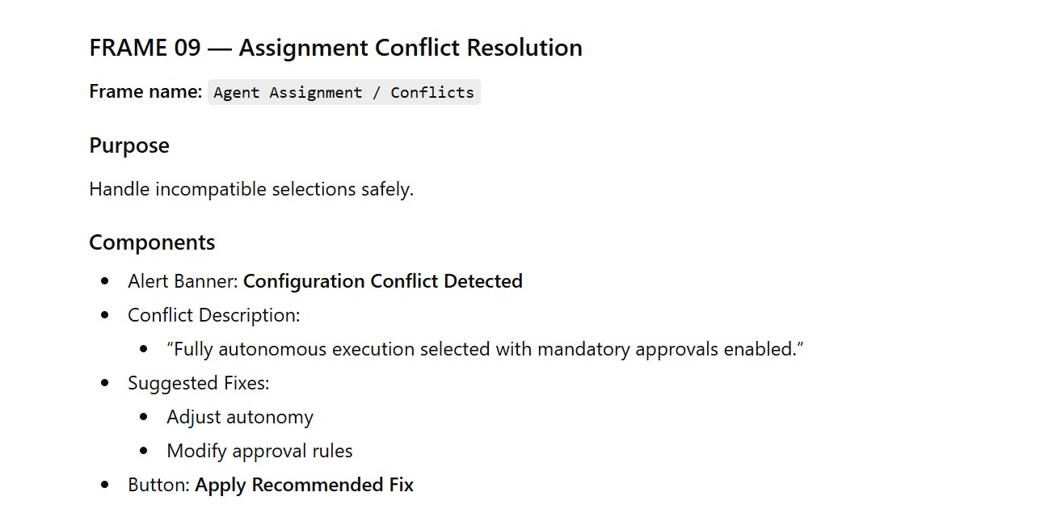The height and width of the screenshot is (526, 1061).
Task: Click the "Handle incompatible selections safely." paragraph
Action: (x=251, y=189)
